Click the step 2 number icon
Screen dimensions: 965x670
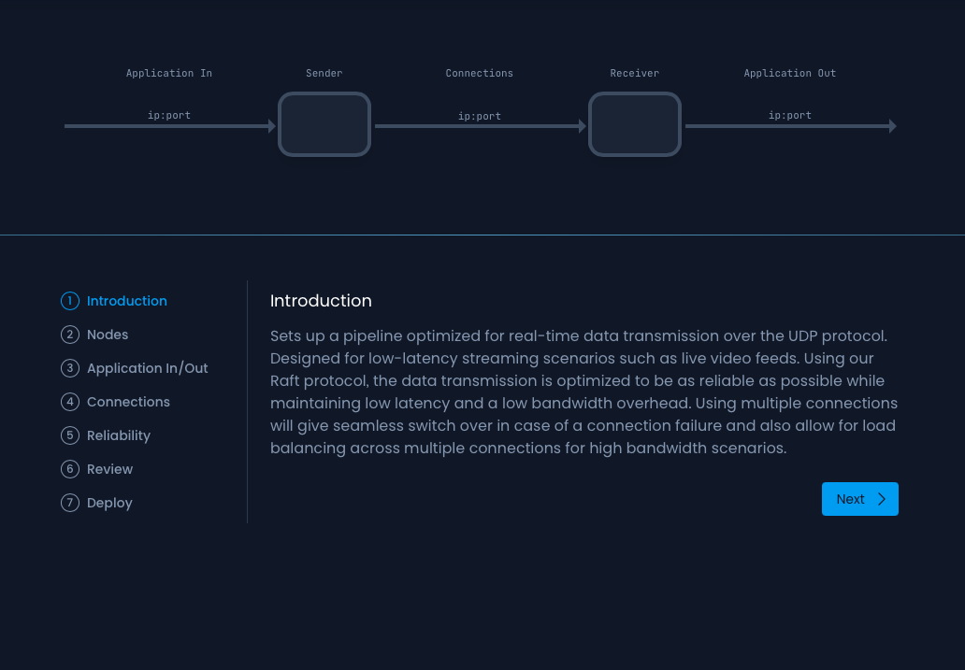pyautogui.click(x=70, y=335)
